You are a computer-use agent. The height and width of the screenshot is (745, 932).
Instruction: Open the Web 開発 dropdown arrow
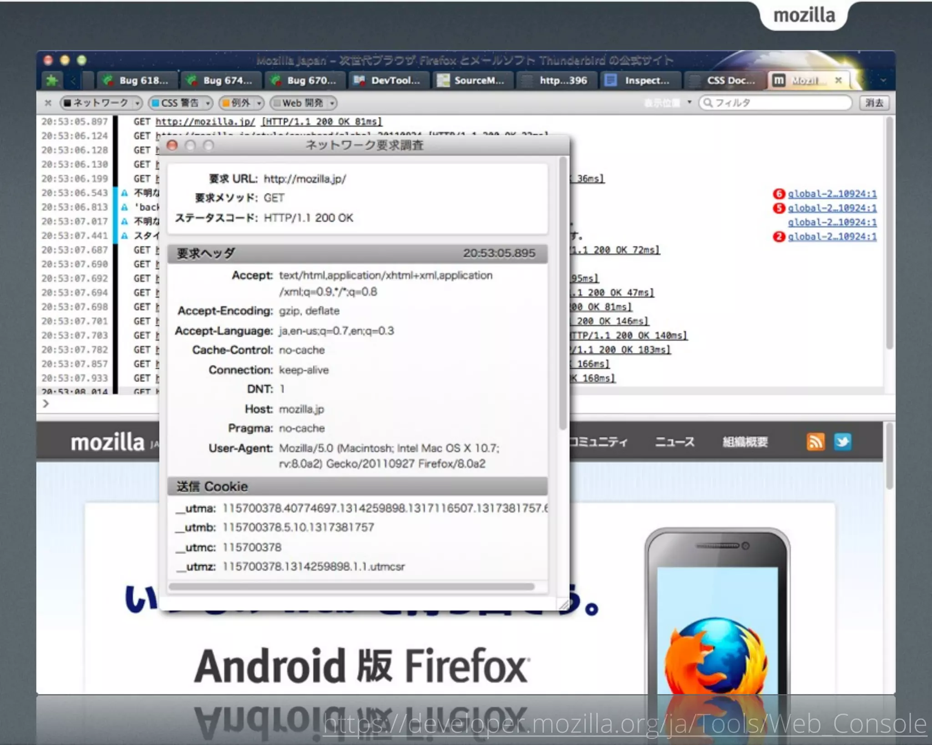click(x=332, y=103)
